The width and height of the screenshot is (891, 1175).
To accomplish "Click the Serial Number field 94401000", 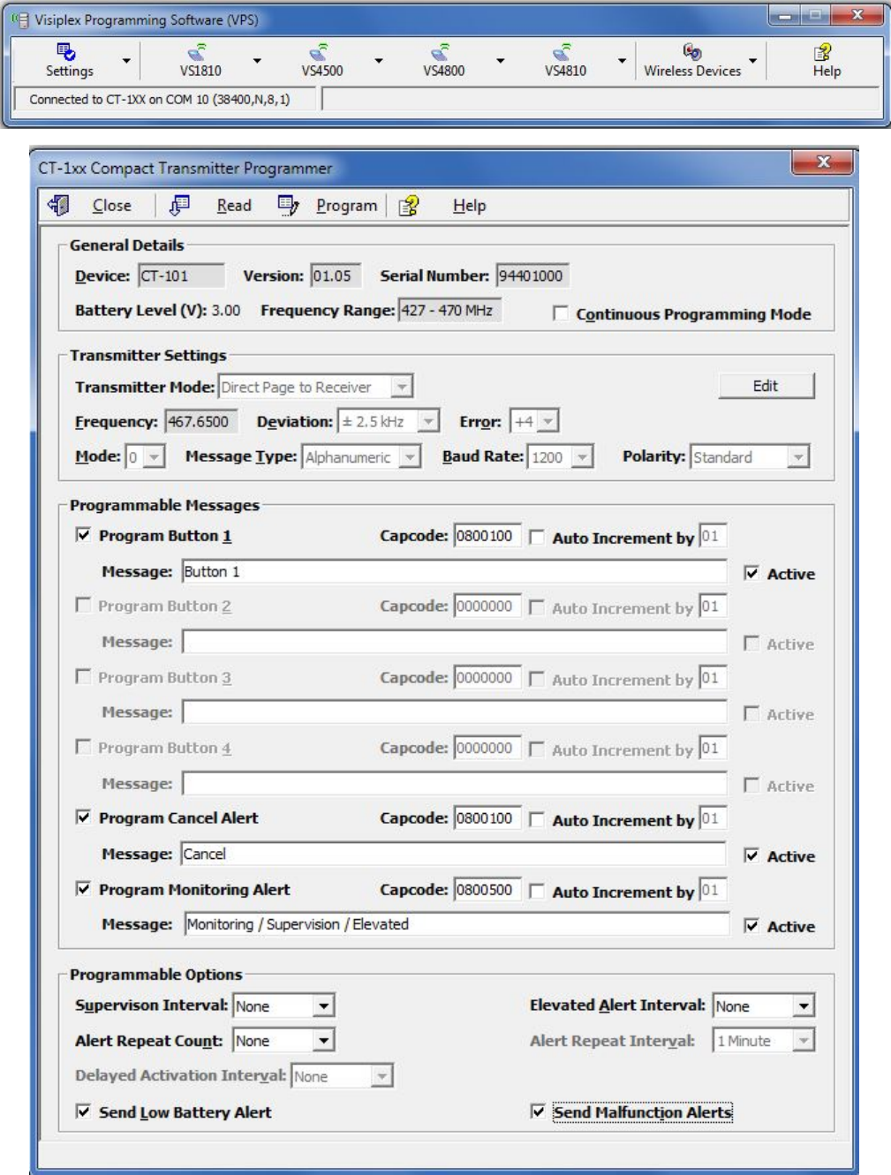I will pos(532,275).
